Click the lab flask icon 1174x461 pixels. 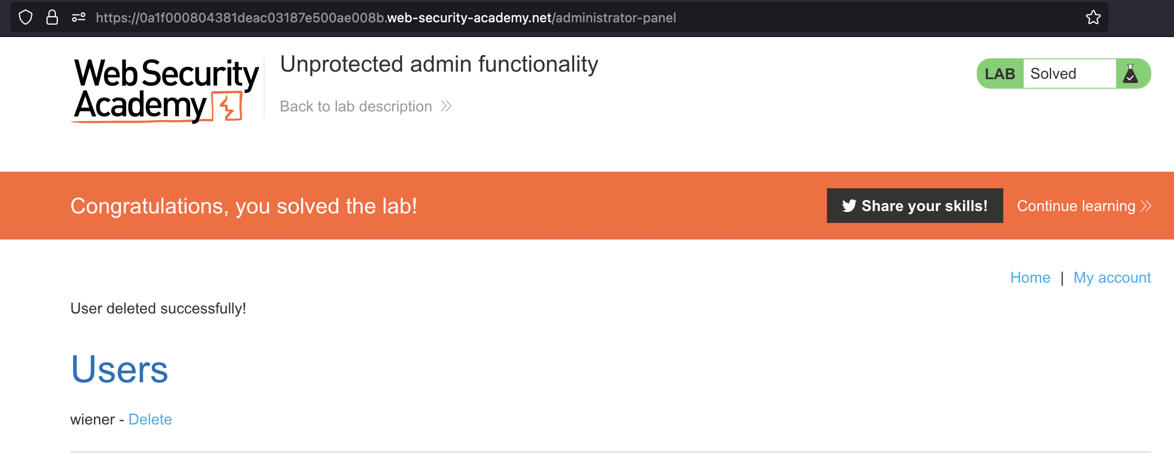1130,74
